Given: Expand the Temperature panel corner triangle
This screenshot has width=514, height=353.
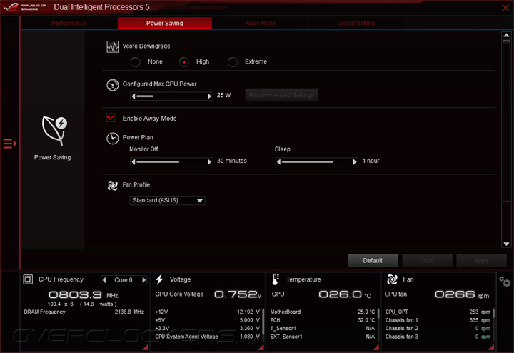Looking at the screenshot, I should tap(376, 347).
